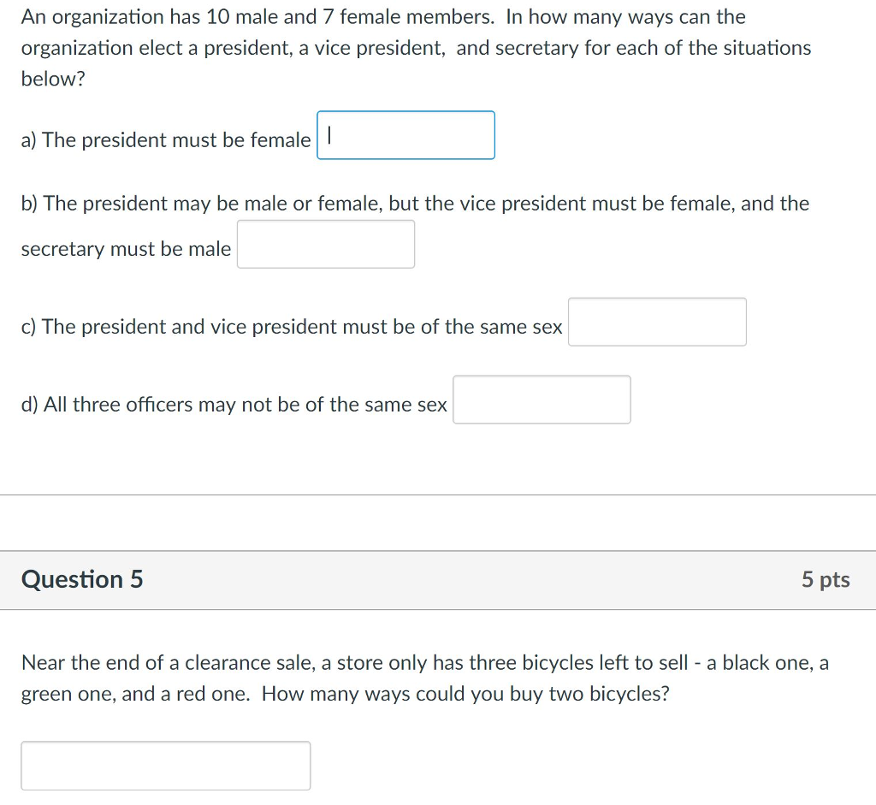876x805 pixels.
Task: Click the 5 pts label
Action: point(826,579)
